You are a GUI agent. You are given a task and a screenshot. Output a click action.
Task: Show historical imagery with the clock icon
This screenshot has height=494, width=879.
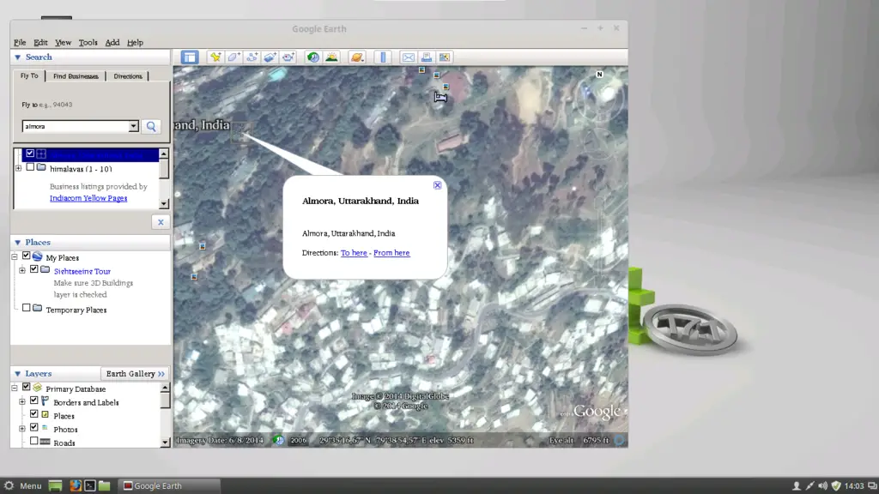(313, 57)
